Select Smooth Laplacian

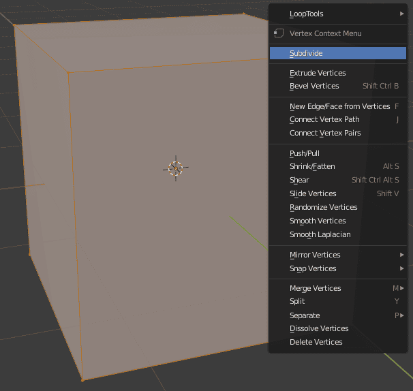click(x=338, y=234)
